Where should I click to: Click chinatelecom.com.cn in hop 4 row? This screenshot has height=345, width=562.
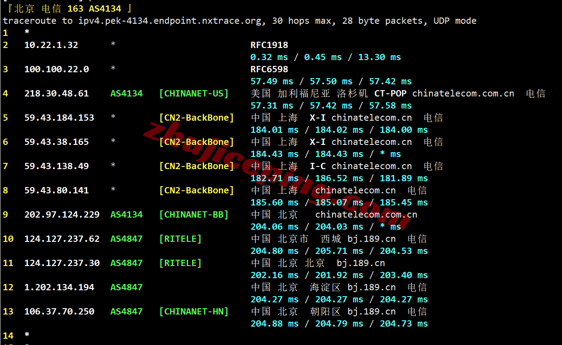coord(463,93)
